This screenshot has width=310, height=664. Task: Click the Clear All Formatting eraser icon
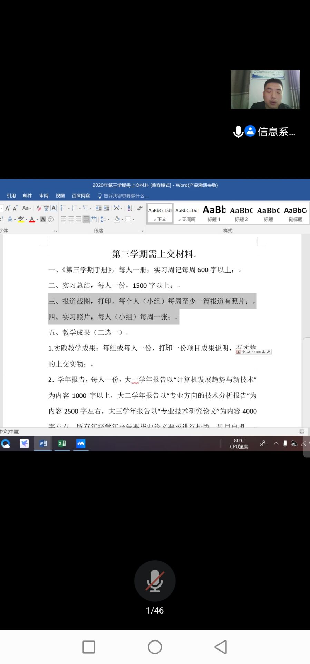39,208
